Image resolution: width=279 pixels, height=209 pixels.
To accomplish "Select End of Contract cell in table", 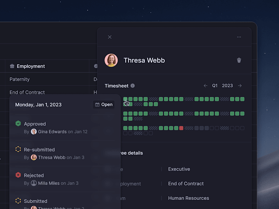I will coord(47,92).
